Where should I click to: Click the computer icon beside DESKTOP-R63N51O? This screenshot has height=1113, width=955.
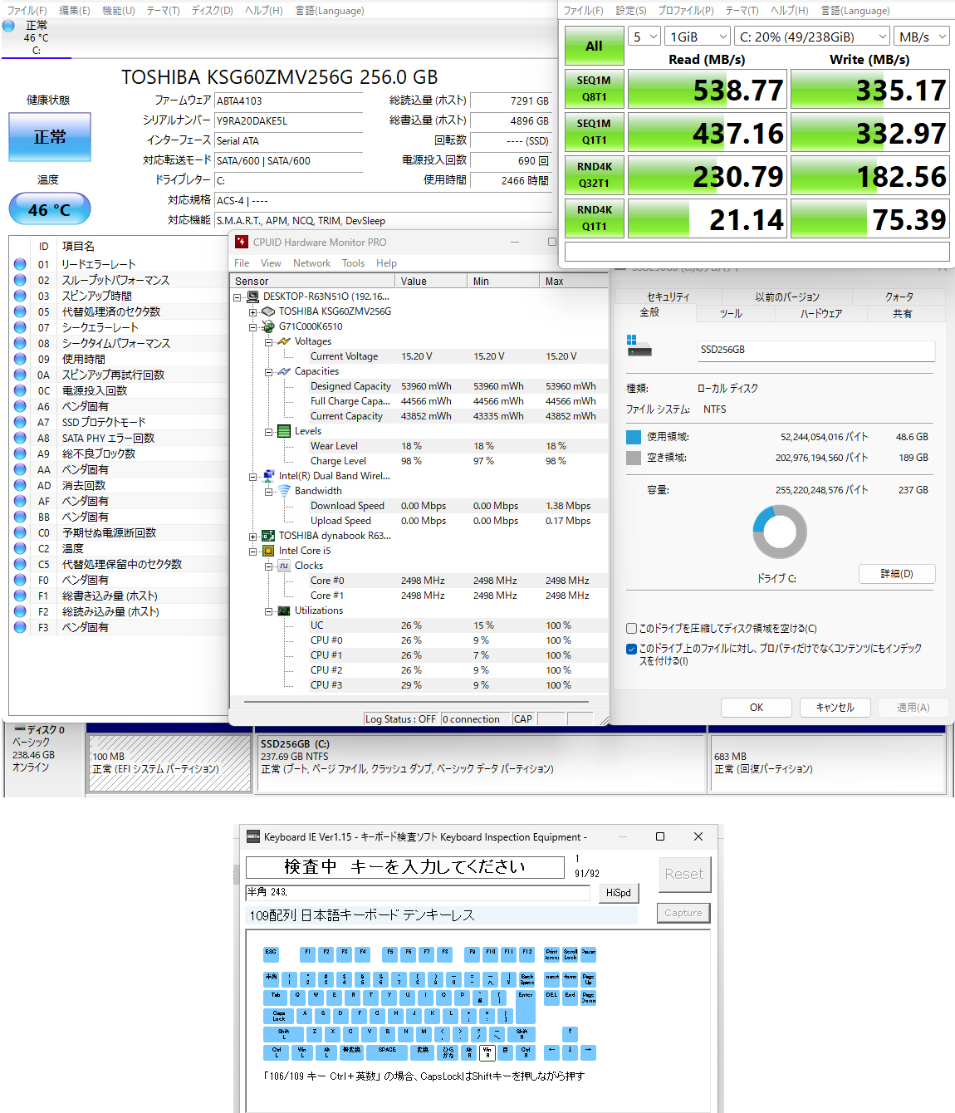point(252,297)
